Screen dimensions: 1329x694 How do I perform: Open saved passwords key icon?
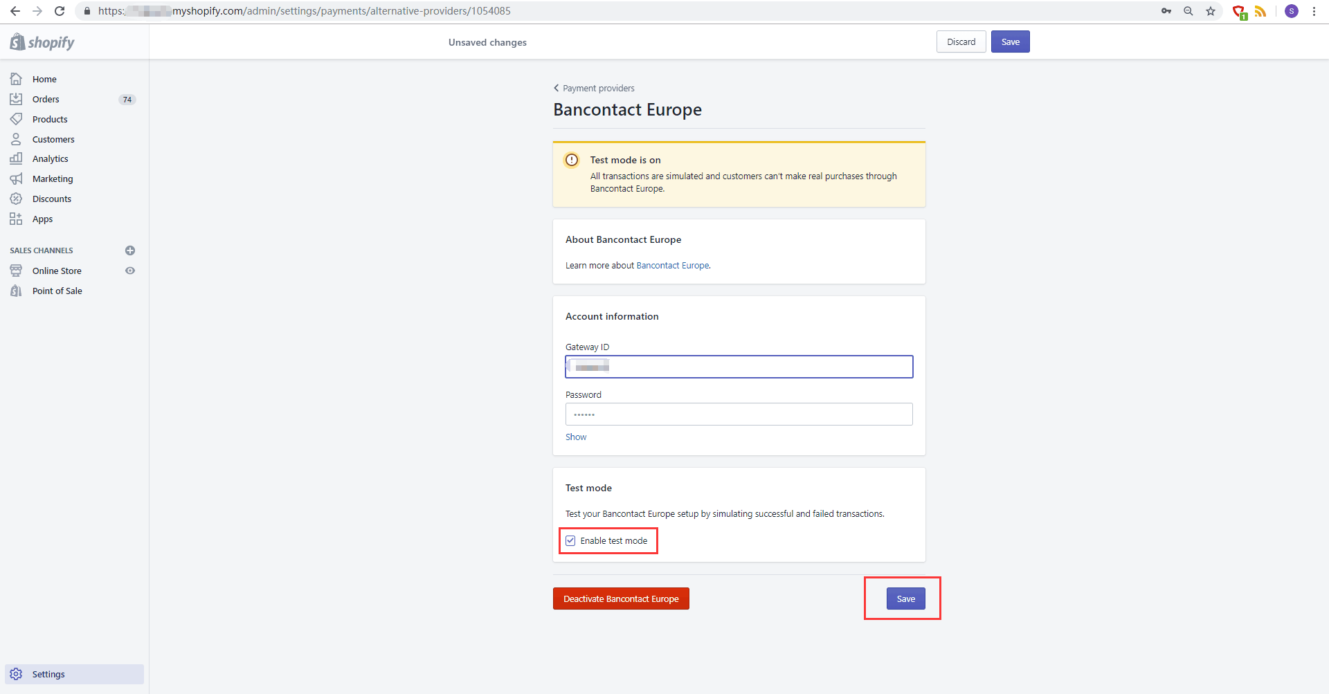point(1166,11)
